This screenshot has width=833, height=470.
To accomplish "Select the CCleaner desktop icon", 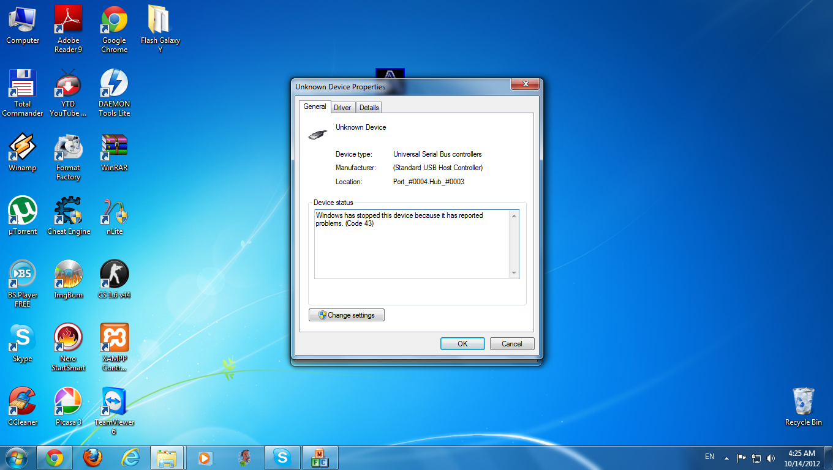I will pyautogui.click(x=23, y=407).
